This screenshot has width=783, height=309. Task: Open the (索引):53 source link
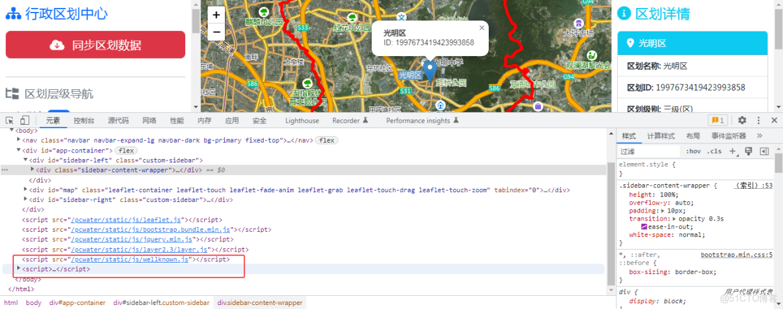coord(753,186)
